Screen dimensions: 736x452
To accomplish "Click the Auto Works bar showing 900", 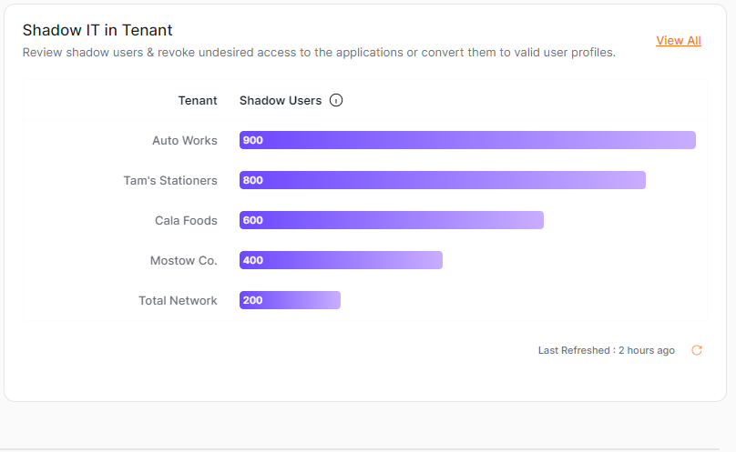I will click(x=467, y=140).
